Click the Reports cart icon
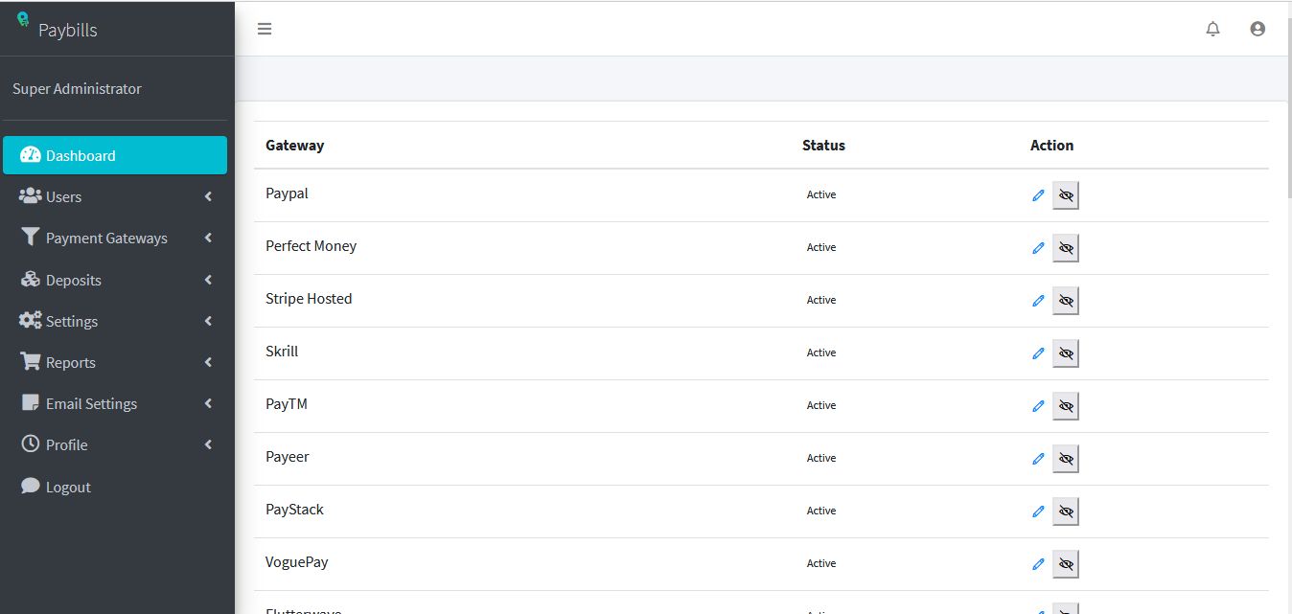Viewport: 1292px width, 614px height. 30,362
